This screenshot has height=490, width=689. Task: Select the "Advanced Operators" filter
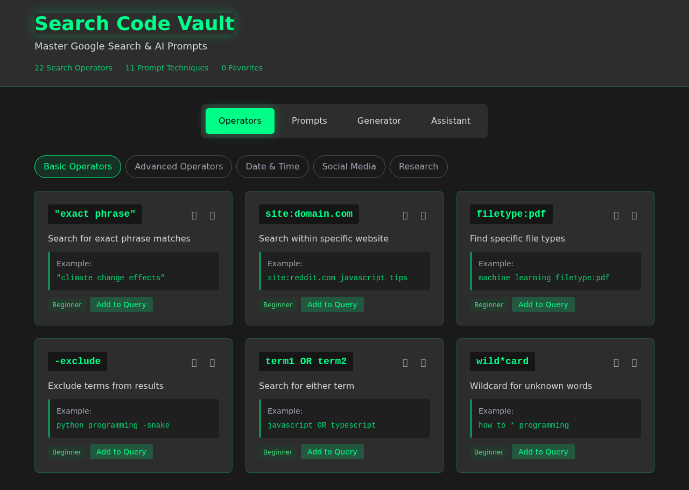tap(178, 167)
